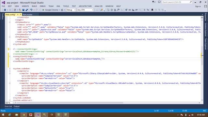Open the Output panel tab

[x=17, y=106]
